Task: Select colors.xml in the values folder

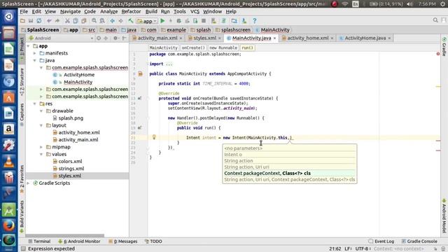Action: coord(70,162)
